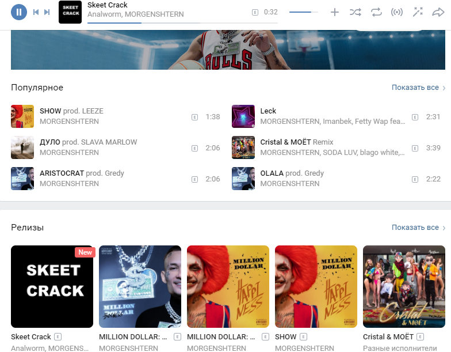
Task: Open the Skeet Crack release cover
Action: click(52, 287)
